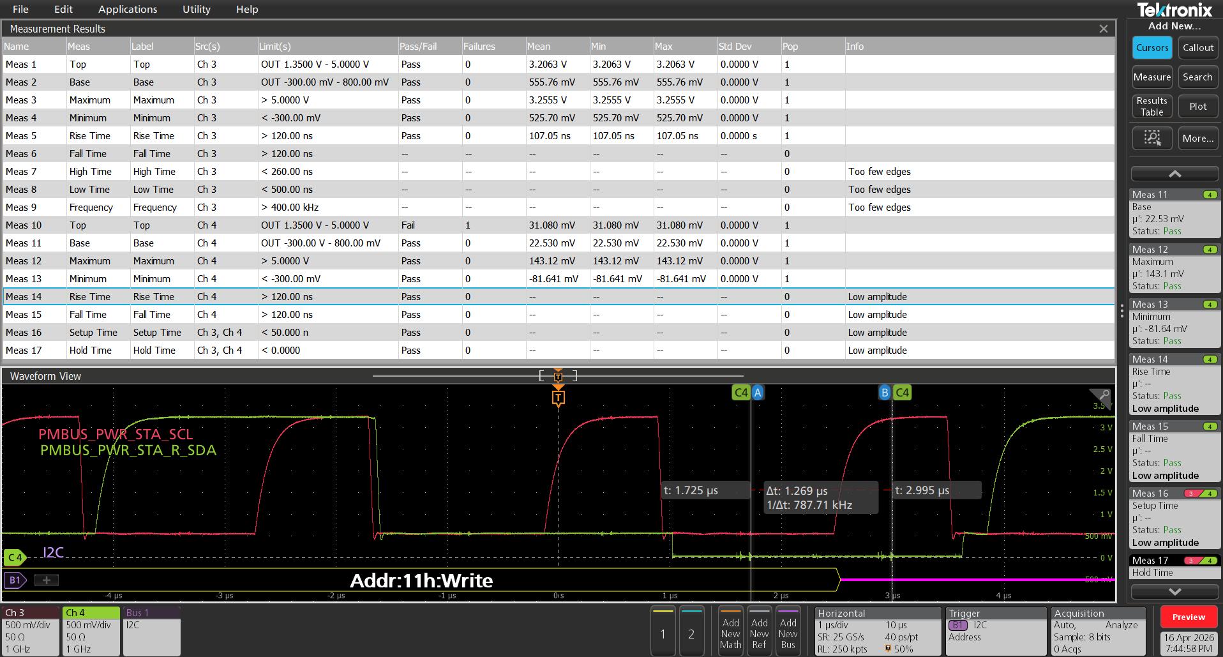The image size is (1223, 657).
Task: Click the zoom box magnifier icon
Action: [1152, 138]
